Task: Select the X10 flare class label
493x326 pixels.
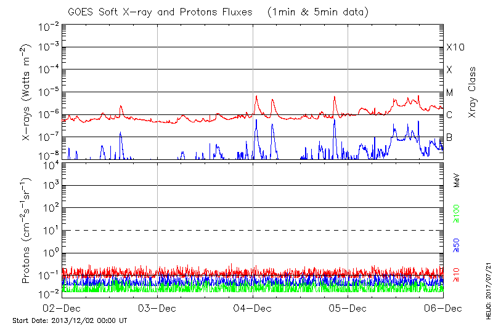Action: pyautogui.click(x=454, y=47)
